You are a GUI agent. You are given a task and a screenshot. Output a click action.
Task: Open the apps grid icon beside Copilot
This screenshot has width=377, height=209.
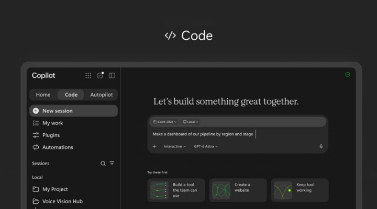click(88, 76)
